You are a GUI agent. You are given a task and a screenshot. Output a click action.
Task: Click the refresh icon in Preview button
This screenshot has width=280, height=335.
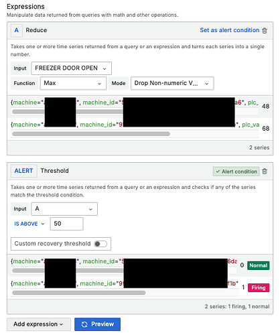tap(84, 324)
